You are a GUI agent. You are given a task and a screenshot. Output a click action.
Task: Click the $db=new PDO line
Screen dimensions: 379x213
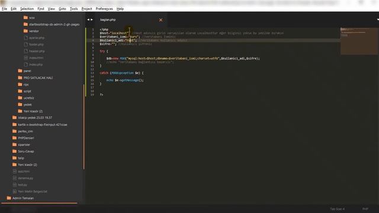pyautogui.click(x=183, y=59)
